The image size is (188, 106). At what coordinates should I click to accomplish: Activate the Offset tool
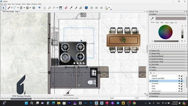(x=39, y=8)
